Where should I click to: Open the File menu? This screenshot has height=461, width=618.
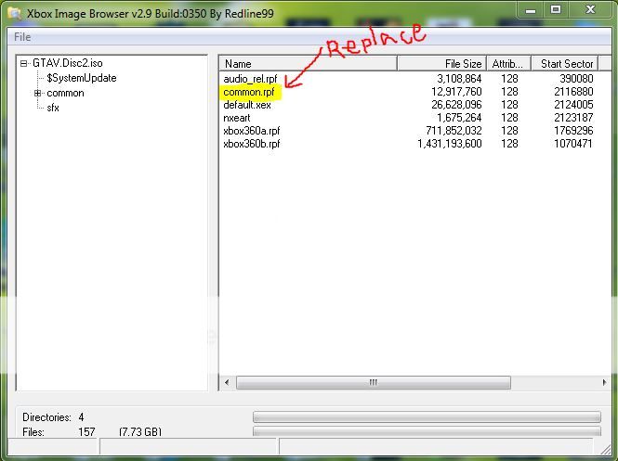tap(21, 37)
